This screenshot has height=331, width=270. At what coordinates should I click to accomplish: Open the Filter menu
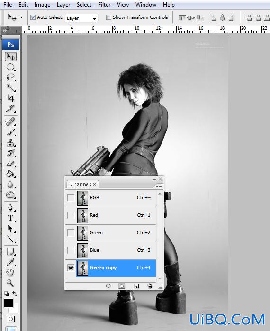tap(104, 5)
